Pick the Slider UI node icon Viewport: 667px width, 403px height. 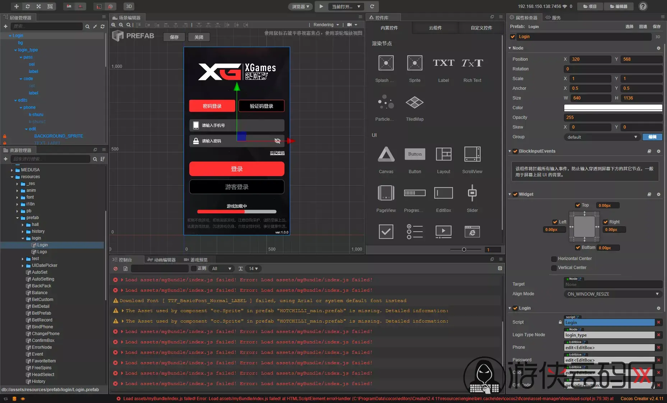coord(472,193)
